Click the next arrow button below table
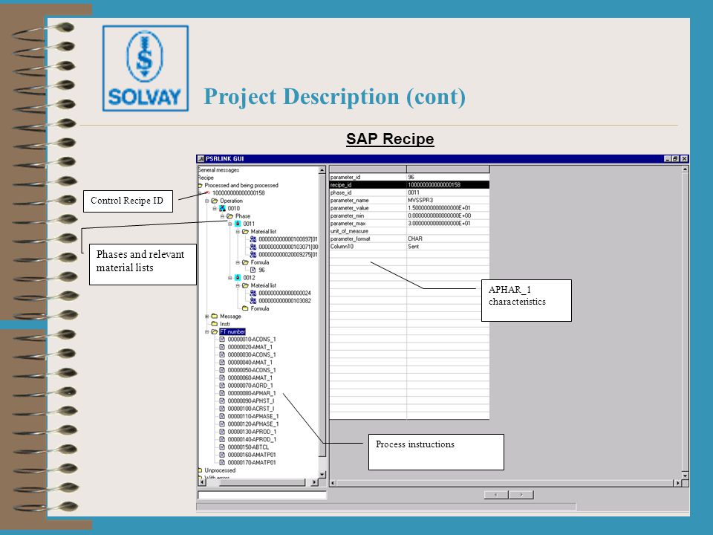 click(521, 495)
